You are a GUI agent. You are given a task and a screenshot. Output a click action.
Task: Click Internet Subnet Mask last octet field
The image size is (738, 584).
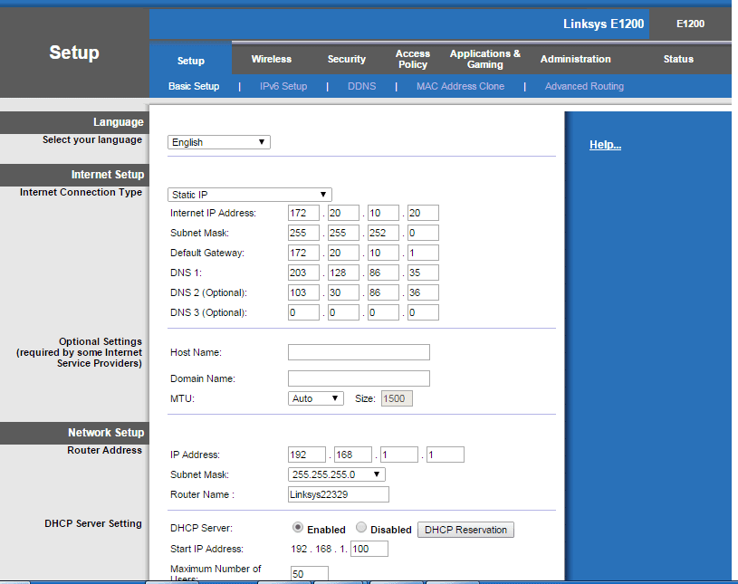tap(423, 233)
